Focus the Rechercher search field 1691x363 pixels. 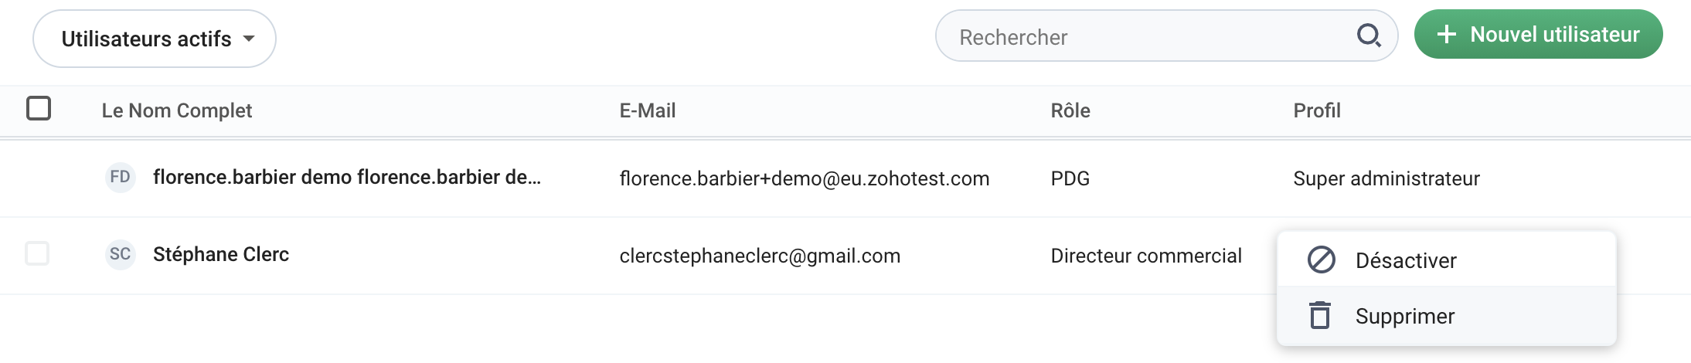click(x=1144, y=36)
